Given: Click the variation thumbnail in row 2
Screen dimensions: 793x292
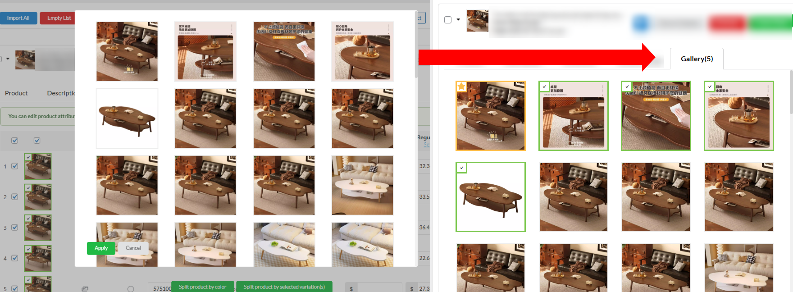Looking at the screenshot, I should pyautogui.click(x=38, y=197).
